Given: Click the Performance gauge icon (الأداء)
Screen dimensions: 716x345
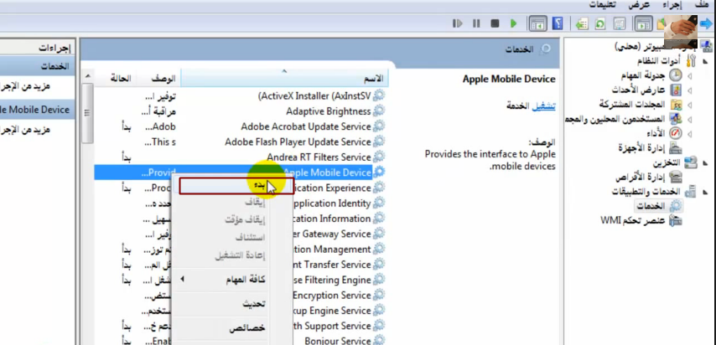Looking at the screenshot, I should [x=676, y=133].
